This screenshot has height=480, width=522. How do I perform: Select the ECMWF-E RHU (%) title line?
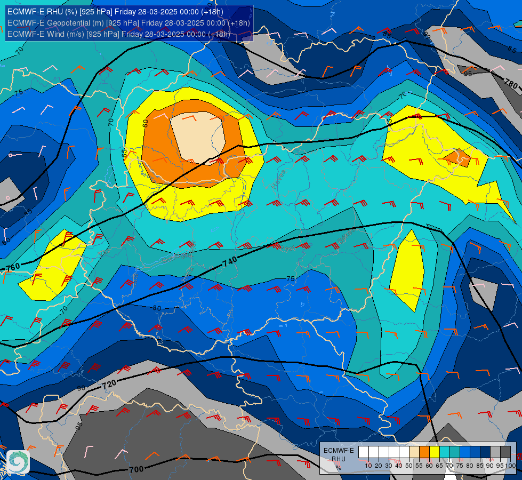tap(115, 12)
